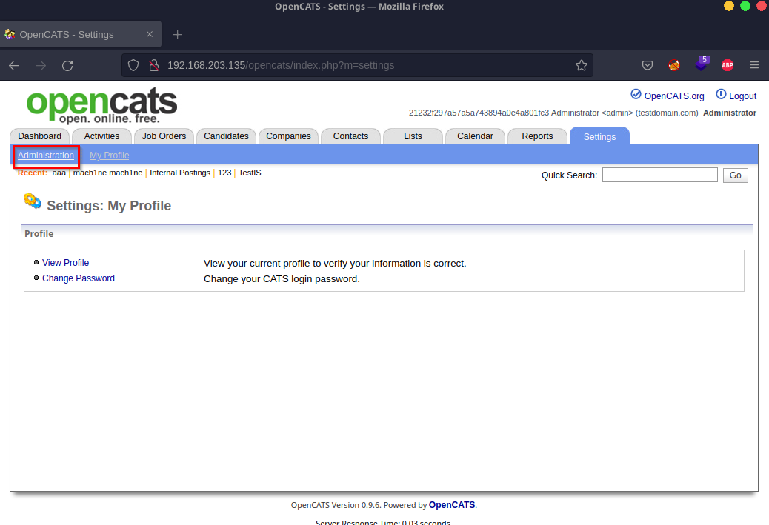Open the Job Orders tab

click(x=164, y=136)
